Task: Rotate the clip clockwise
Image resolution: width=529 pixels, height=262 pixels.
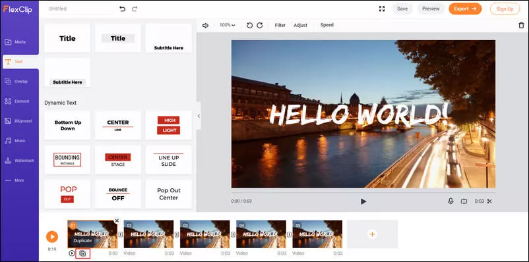Action: [260, 25]
